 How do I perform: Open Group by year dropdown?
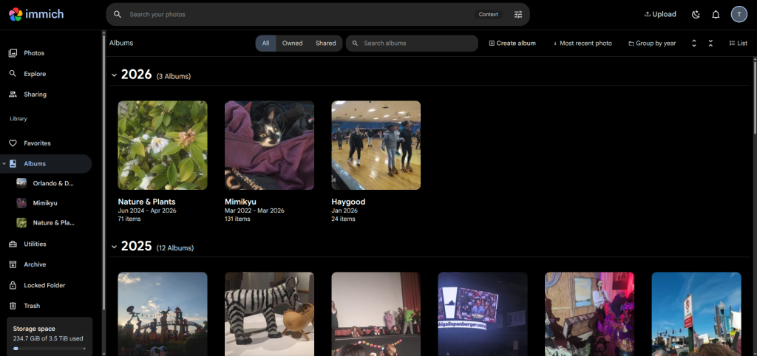[652, 44]
